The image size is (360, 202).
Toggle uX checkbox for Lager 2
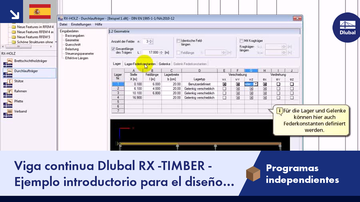(224, 89)
